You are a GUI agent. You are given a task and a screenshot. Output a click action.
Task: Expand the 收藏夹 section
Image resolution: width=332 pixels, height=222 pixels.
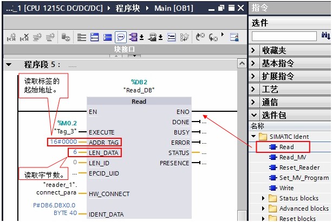253,50
